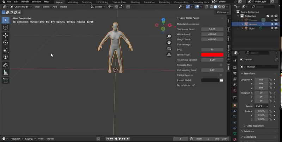Select the Move tool in the toolbar
Screen dimensions: 282x142
[5, 35]
